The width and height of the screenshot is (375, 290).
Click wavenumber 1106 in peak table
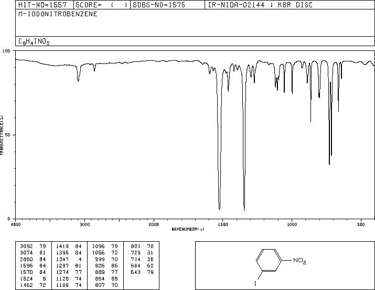click(62, 285)
